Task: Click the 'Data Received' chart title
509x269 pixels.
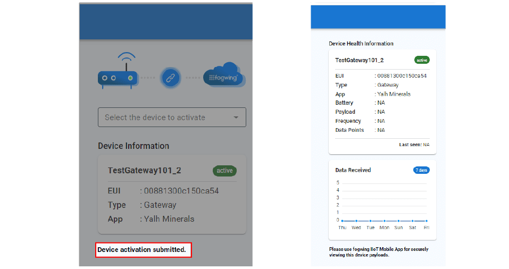Action: (x=353, y=170)
